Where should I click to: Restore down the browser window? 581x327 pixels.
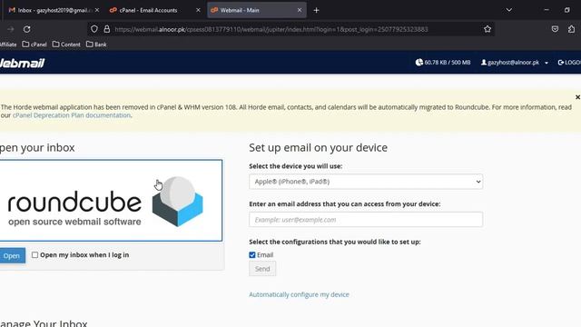click(x=566, y=10)
